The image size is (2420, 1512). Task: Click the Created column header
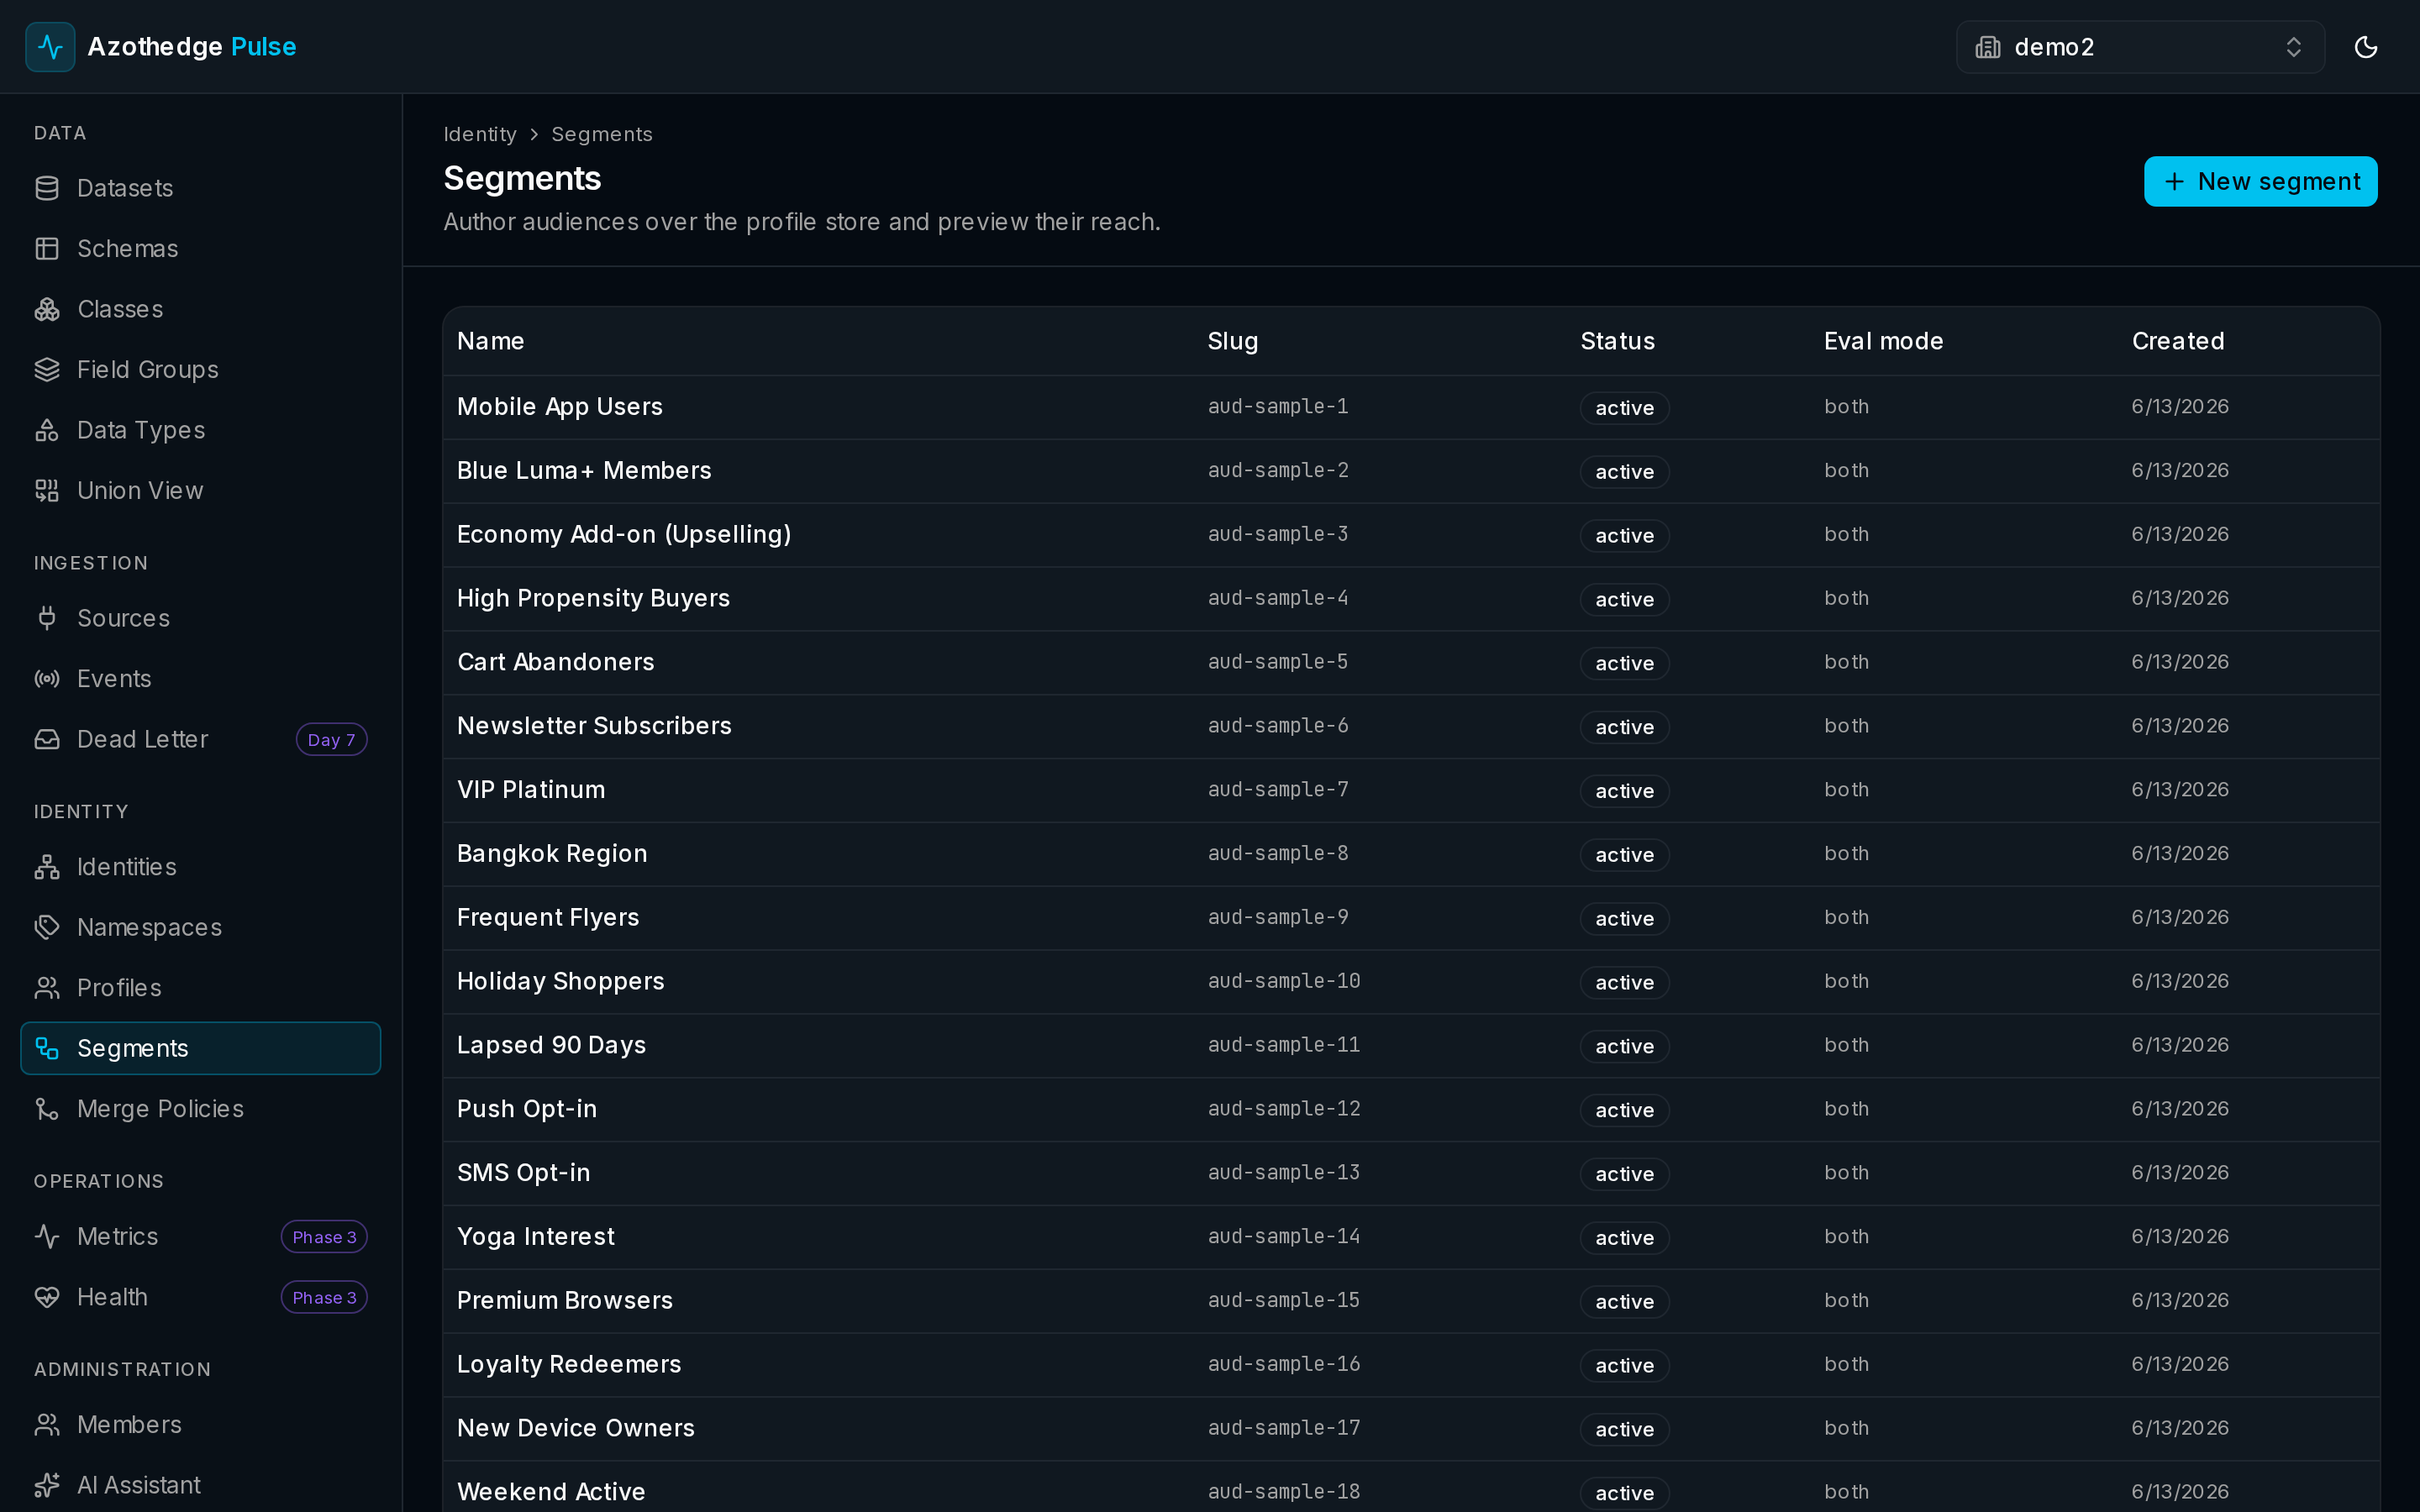[x=2178, y=341]
